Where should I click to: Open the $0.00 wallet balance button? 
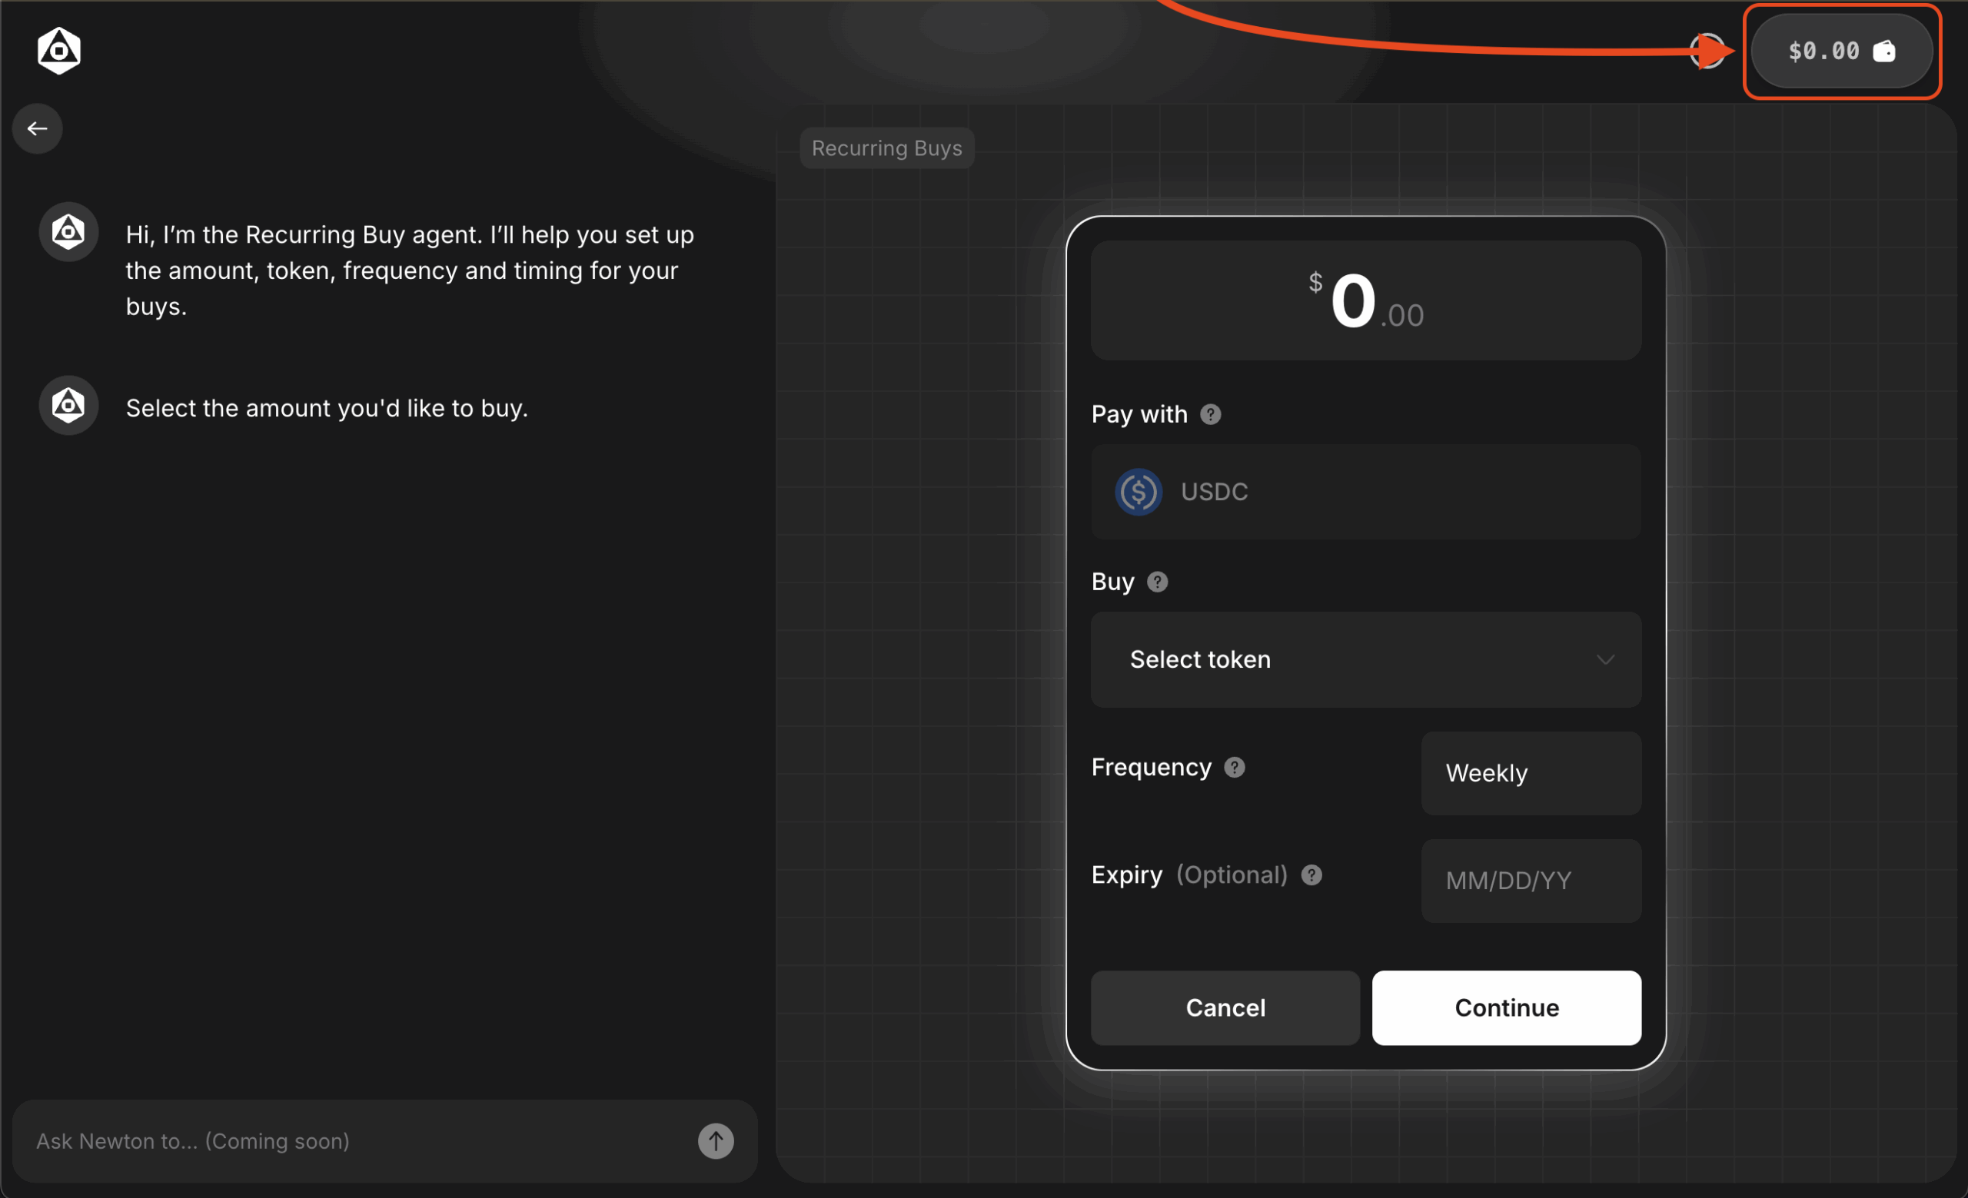tap(1840, 51)
